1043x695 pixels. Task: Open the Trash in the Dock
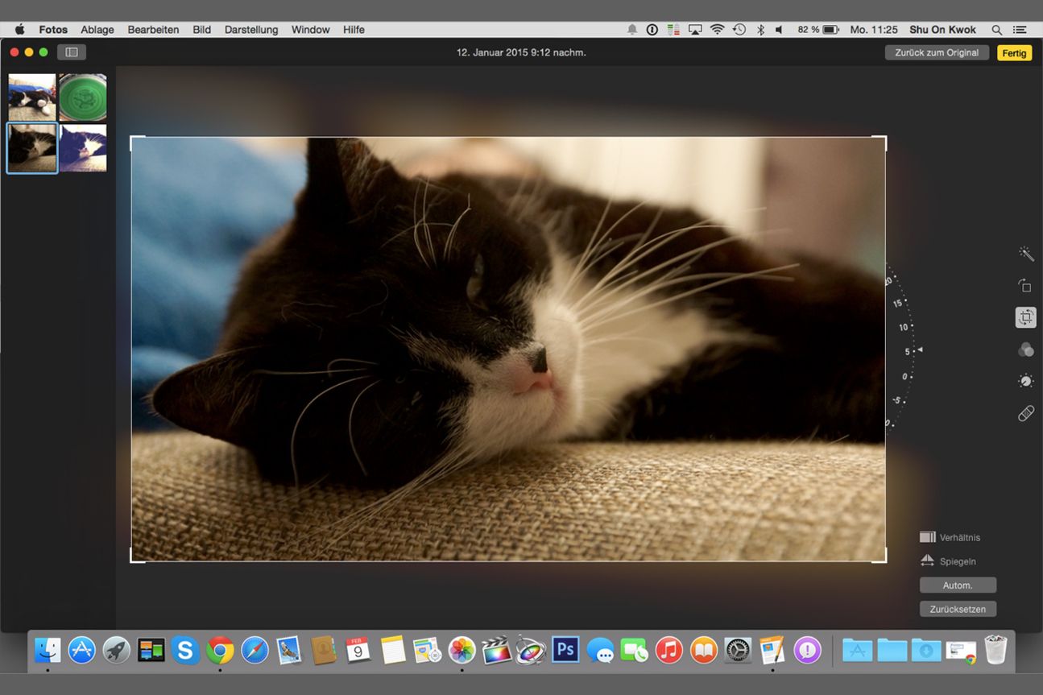click(996, 649)
